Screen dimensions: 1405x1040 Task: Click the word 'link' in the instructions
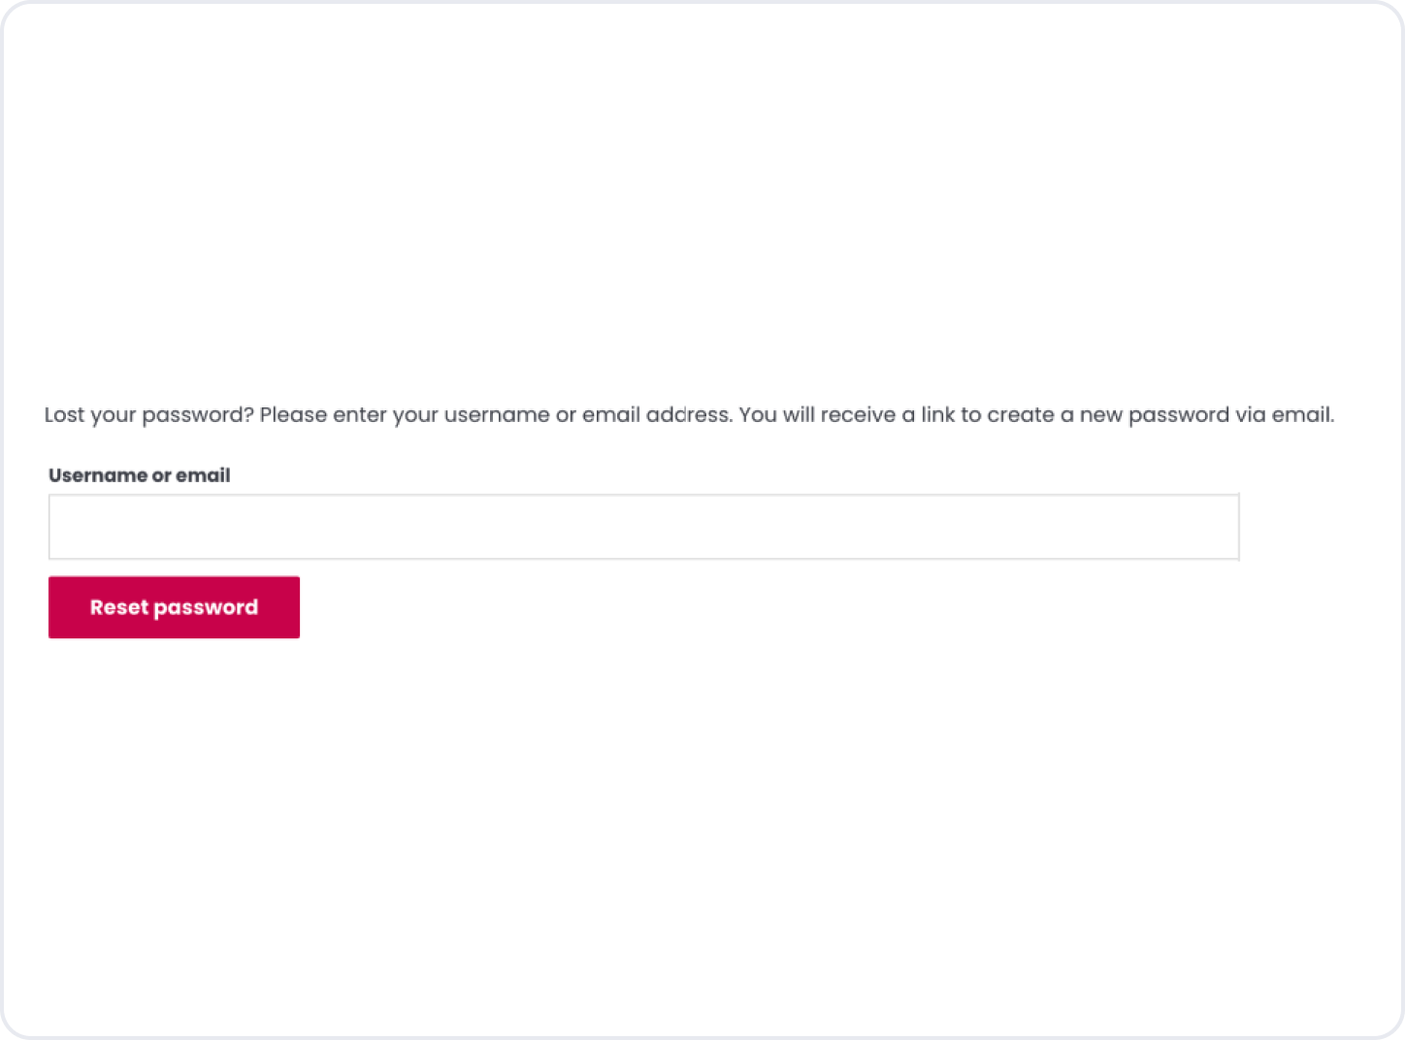[x=937, y=415]
